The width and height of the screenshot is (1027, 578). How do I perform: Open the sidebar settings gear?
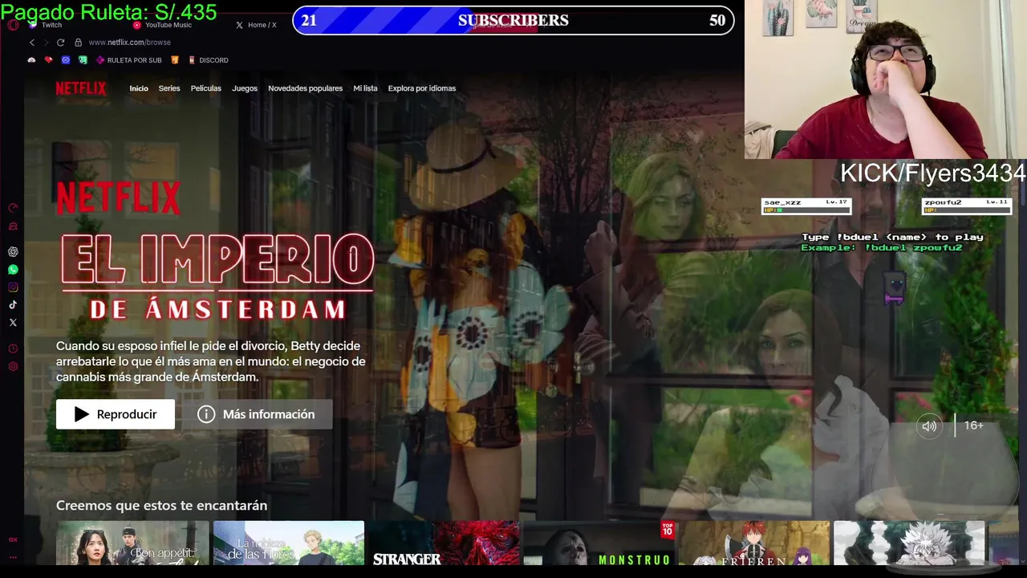(13, 367)
